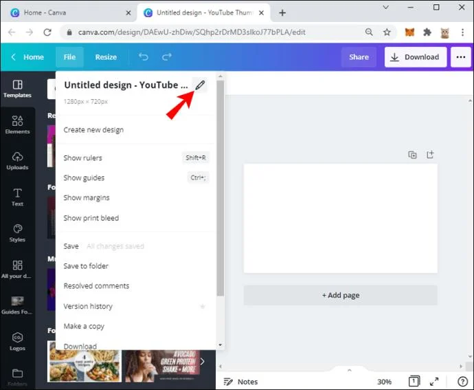Image resolution: width=474 pixels, height=390 pixels.
Task: Expand the tab search chevron in Chrome
Action: click(x=386, y=8)
